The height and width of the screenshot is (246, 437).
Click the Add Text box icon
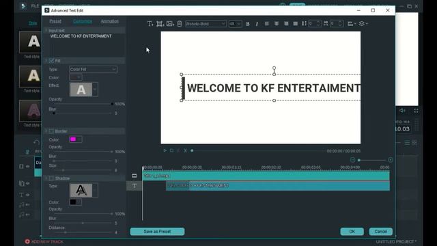click(x=150, y=24)
